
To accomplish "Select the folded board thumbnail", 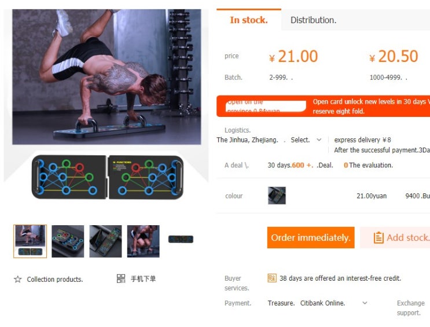I will tap(105, 241).
